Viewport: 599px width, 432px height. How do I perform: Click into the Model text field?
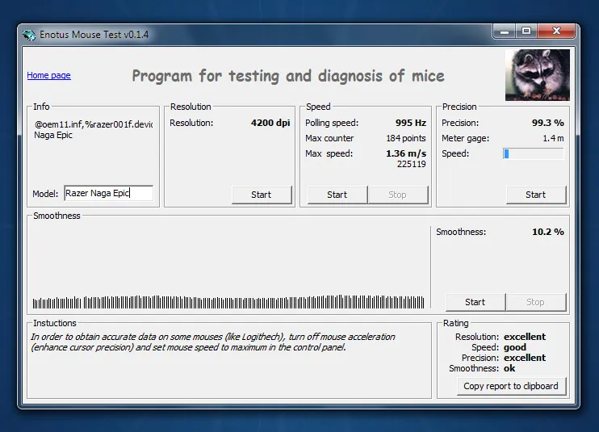(108, 194)
